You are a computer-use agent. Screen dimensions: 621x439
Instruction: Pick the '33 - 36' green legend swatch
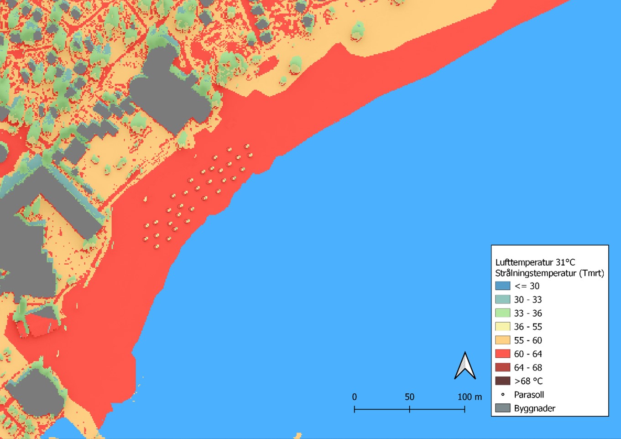(502, 313)
